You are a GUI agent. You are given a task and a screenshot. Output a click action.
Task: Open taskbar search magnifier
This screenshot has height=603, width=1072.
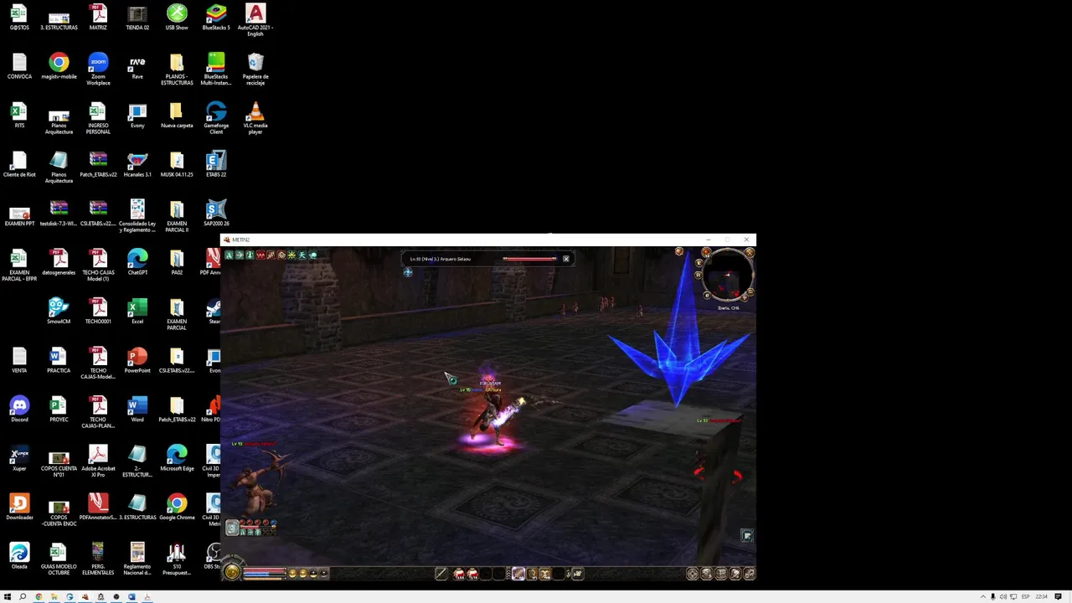coord(23,597)
